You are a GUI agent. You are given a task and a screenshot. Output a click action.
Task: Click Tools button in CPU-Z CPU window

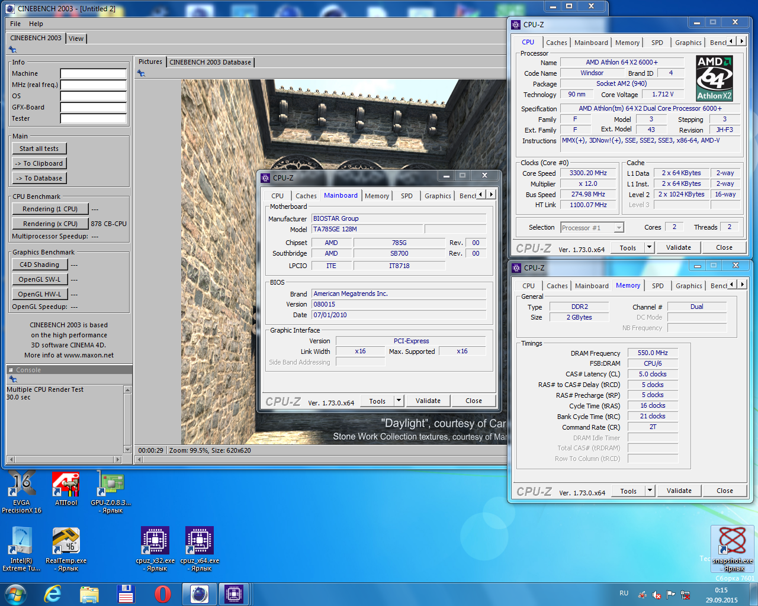coord(628,247)
